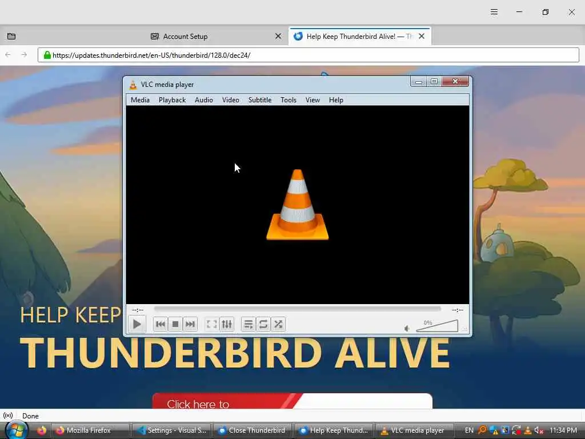Stop playback in VLC
This screenshot has width=585, height=439.
(x=175, y=325)
